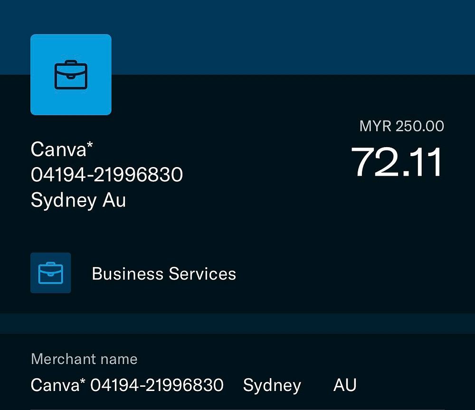Click the Canva* merchant title
This screenshot has height=410, width=475.
(62, 149)
